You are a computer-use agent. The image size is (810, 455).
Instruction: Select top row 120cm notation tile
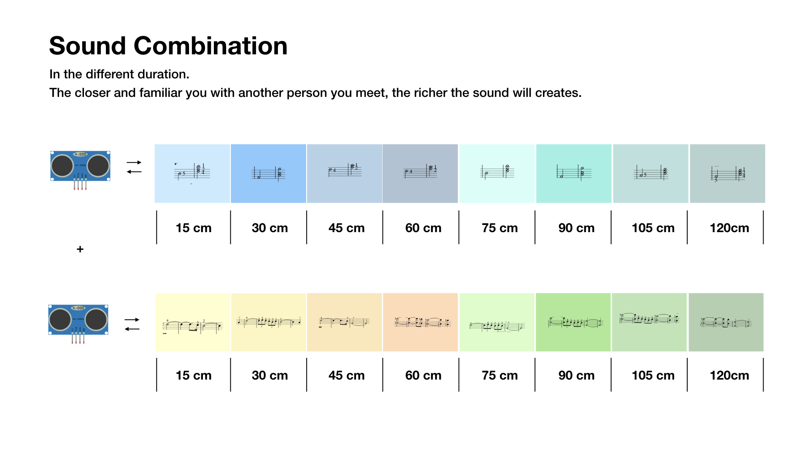pyautogui.click(x=727, y=174)
